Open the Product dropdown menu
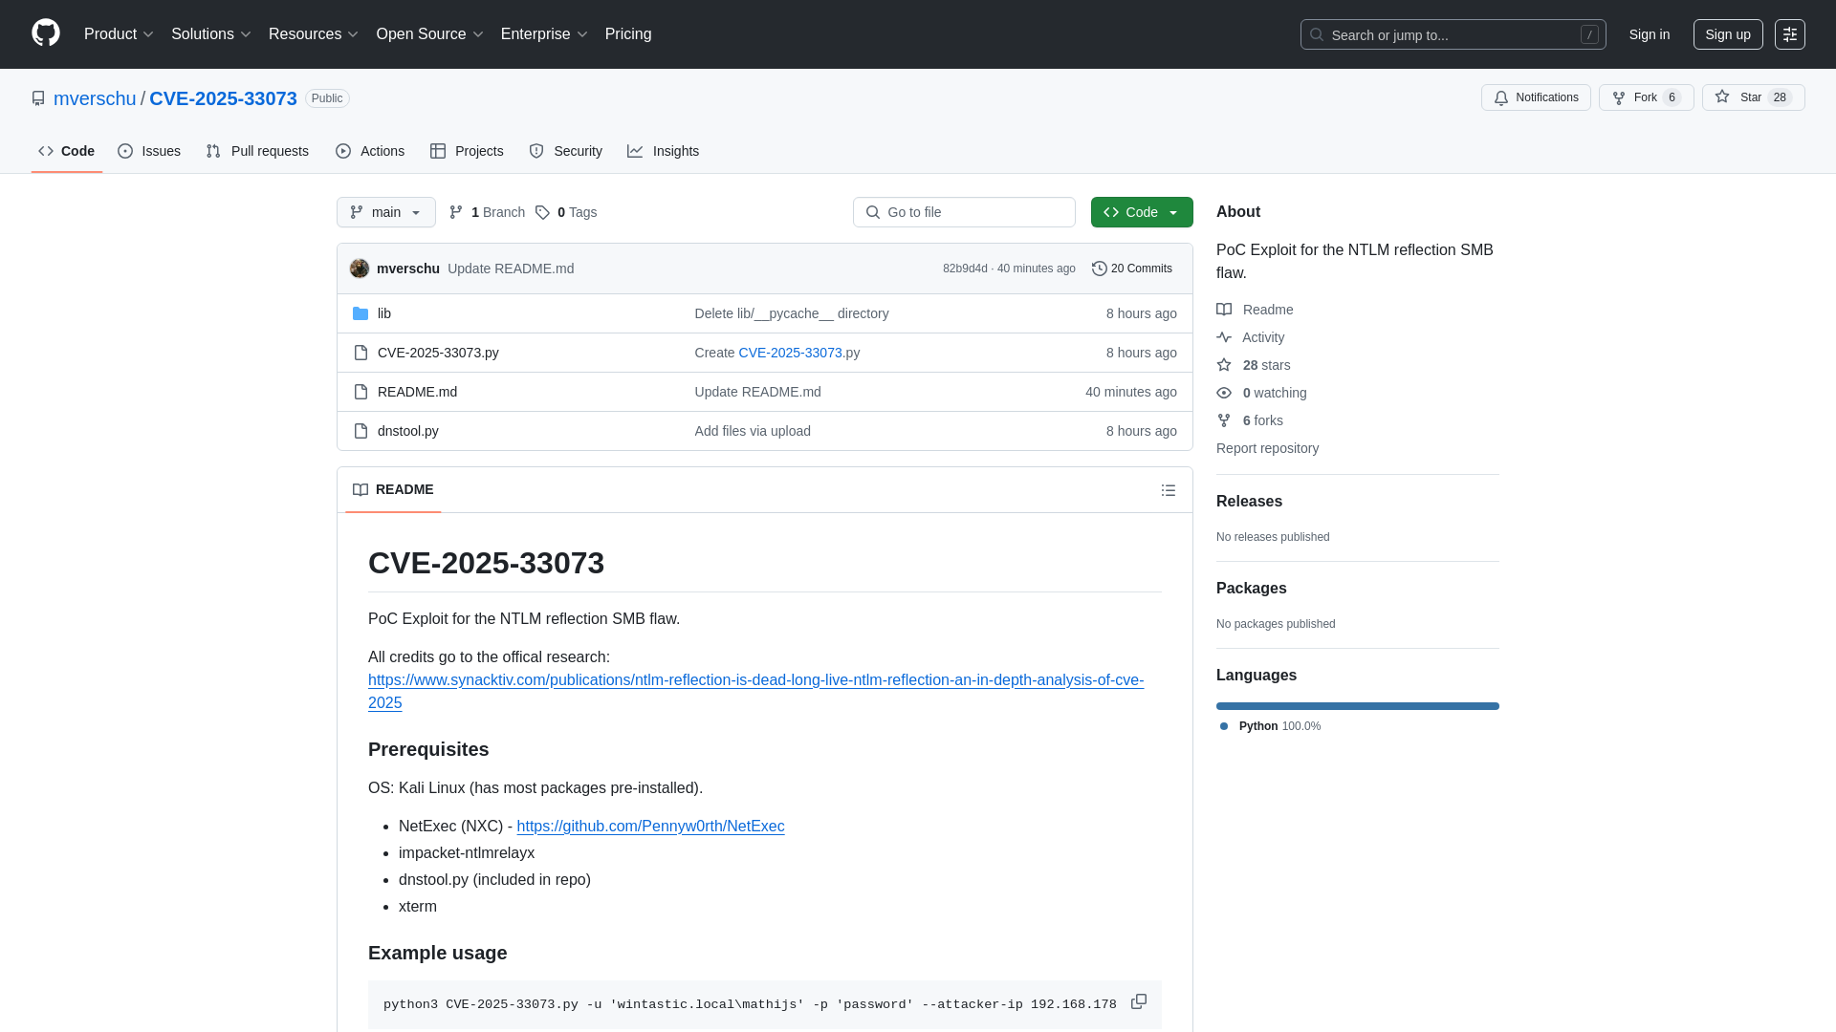Image resolution: width=1836 pixels, height=1032 pixels. click(119, 33)
